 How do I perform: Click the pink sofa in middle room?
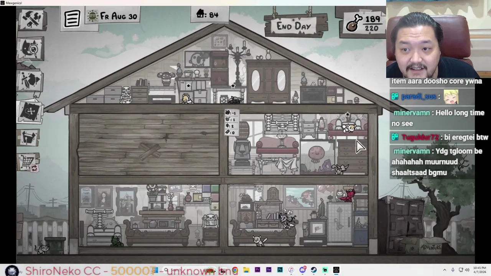tap(278, 147)
